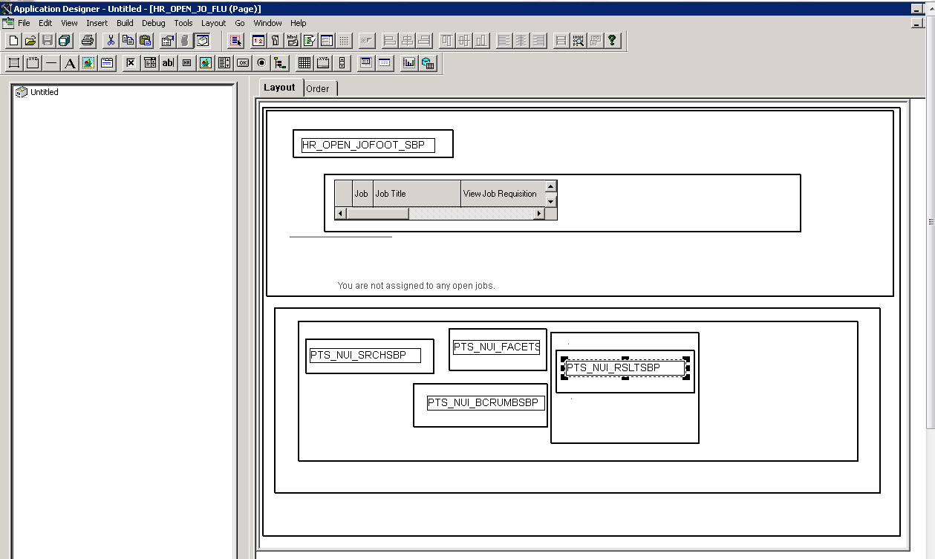Click the View Job Requisition column header
Screen dimensions: 935x559
pyautogui.click(x=503, y=193)
